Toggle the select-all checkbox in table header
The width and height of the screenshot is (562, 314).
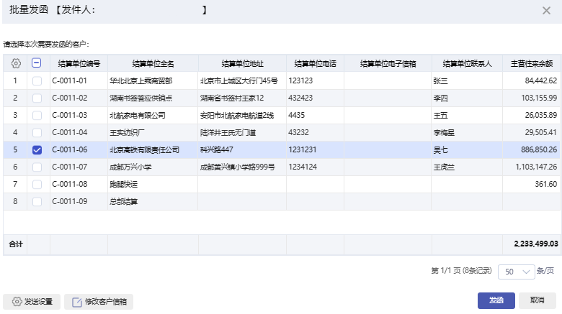pos(37,63)
